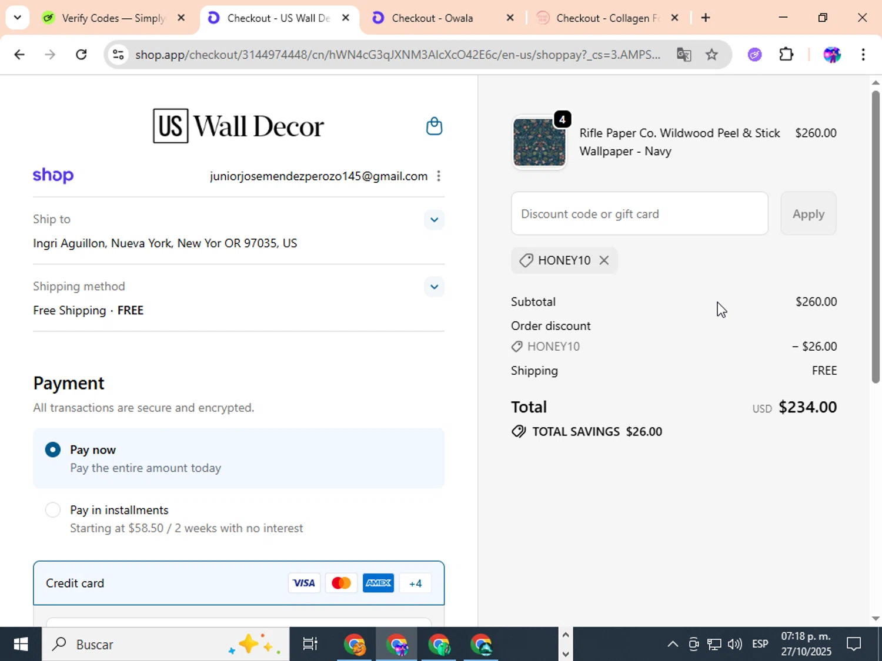
Task: Open the third Chrome taskbar icon
Action: coord(439,645)
